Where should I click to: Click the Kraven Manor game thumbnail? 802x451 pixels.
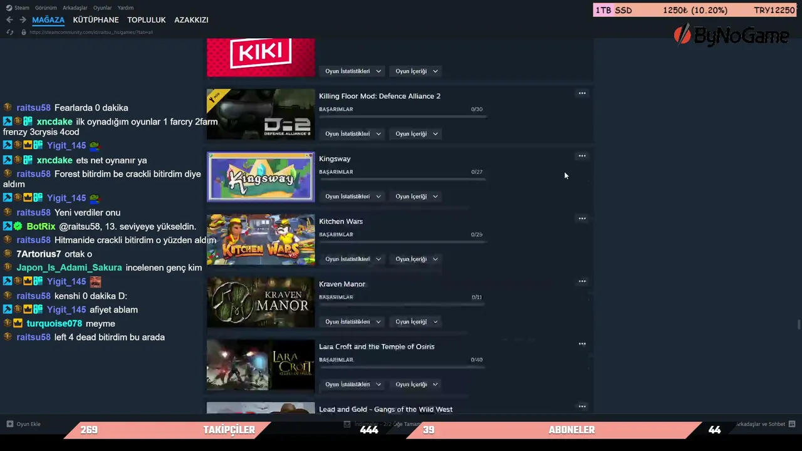click(261, 302)
